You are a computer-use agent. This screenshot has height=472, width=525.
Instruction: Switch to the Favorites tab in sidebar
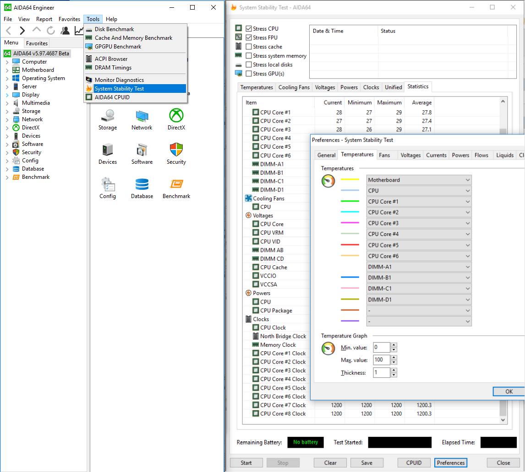pos(37,43)
